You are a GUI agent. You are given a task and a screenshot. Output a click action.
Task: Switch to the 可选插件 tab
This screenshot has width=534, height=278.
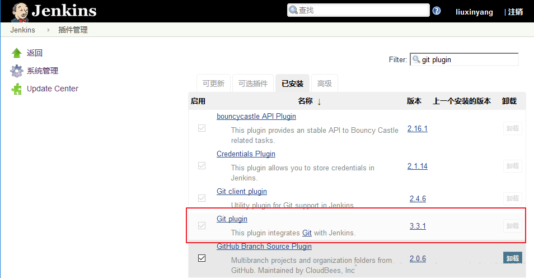pos(253,84)
